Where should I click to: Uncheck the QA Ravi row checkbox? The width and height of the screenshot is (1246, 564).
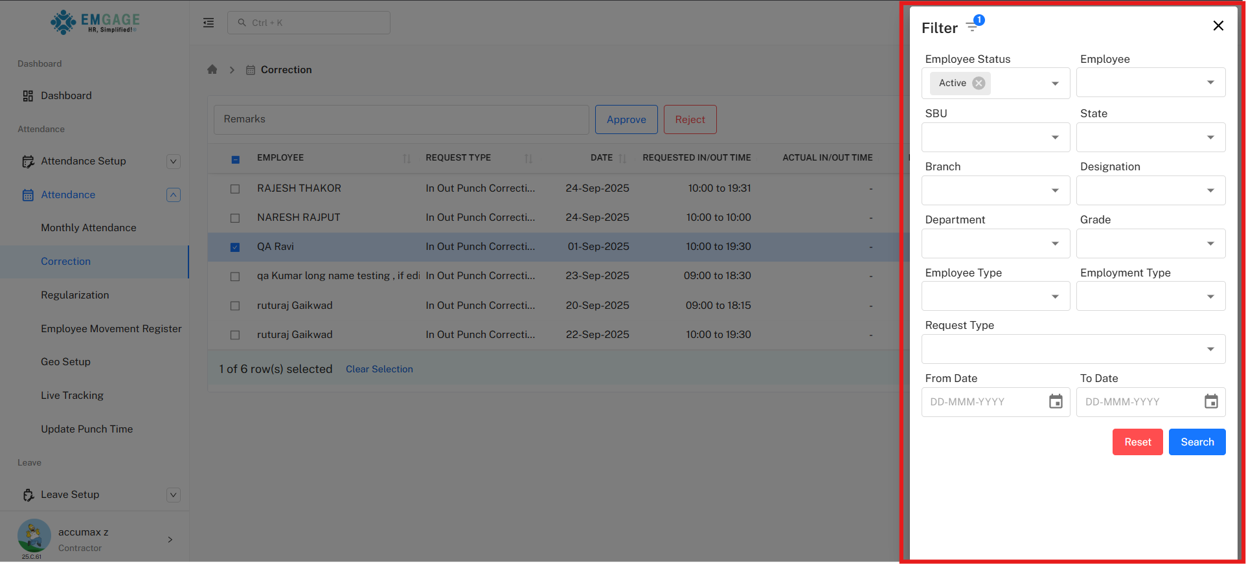[235, 247]
